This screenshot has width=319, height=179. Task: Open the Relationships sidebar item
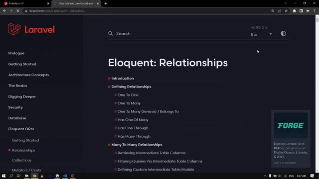(x=23, y=150)
